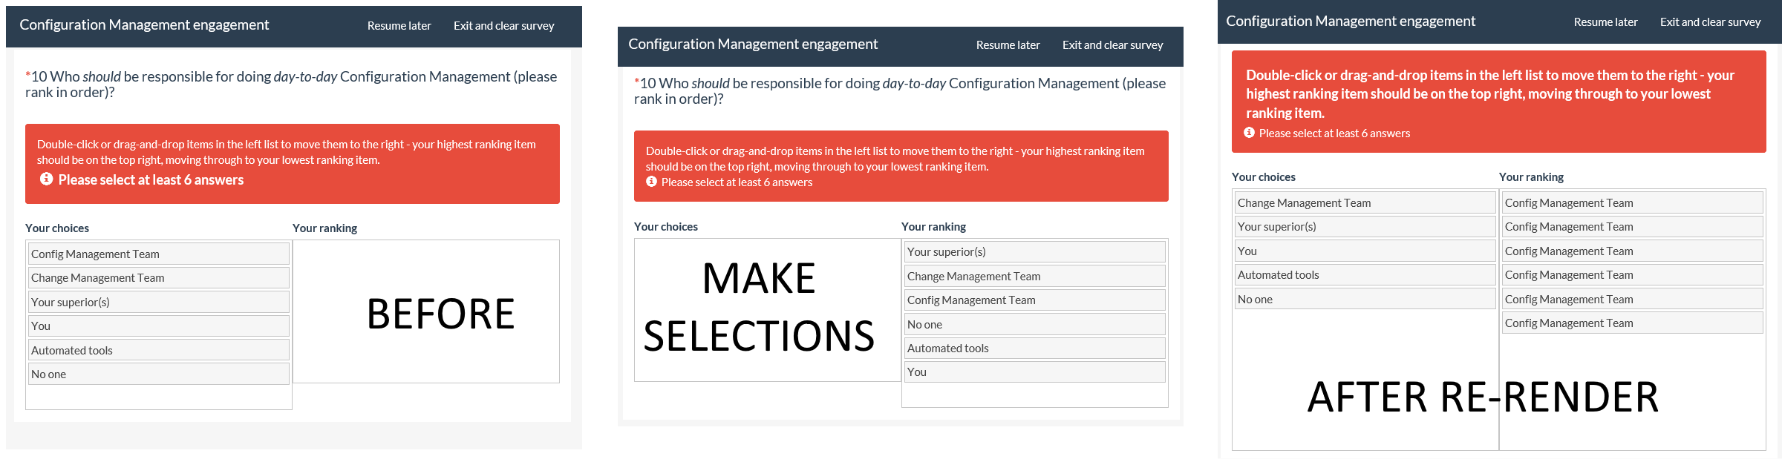The width and height of the screenshot is (1782, 459).
Task: Choose Your superior(s) in BEFORE panel choices
Action: point(159,302)
